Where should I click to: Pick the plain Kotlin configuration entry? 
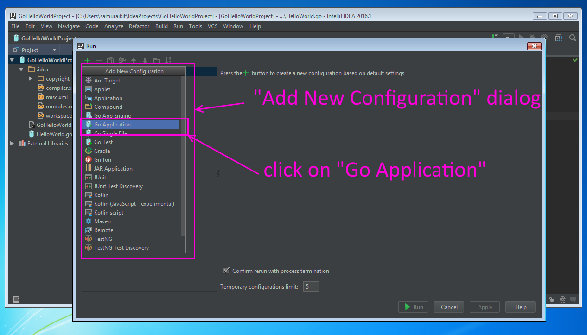(x=130, y=195)
